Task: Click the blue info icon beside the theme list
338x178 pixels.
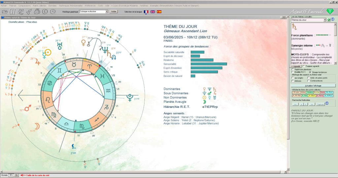Action: click(x=333, y=19)
